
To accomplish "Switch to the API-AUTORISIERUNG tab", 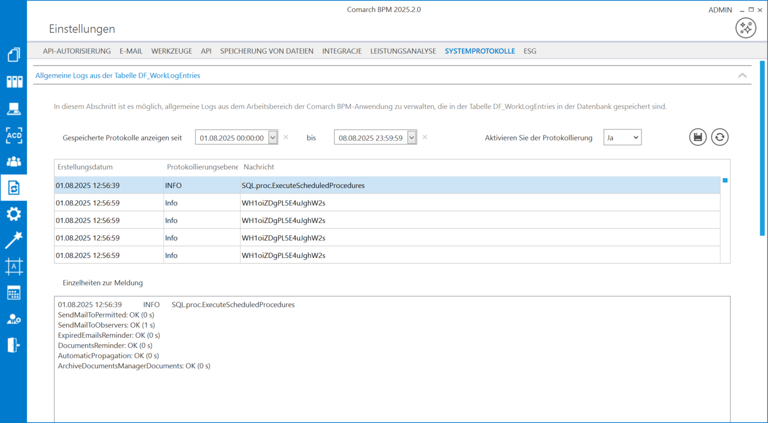I will (x=77, y=51).
